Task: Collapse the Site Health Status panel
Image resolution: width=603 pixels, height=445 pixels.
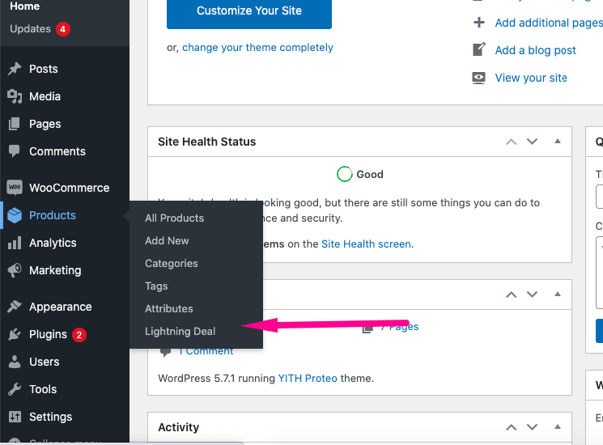Action: 557,142
